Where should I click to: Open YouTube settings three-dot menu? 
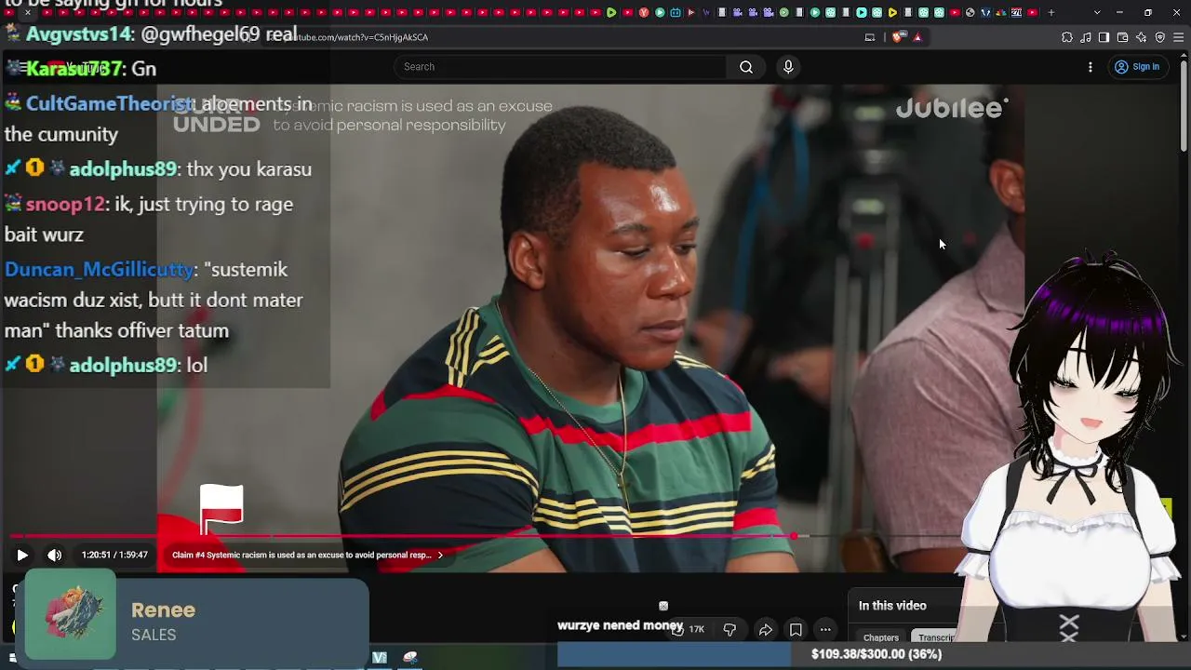pos(1091,67)
